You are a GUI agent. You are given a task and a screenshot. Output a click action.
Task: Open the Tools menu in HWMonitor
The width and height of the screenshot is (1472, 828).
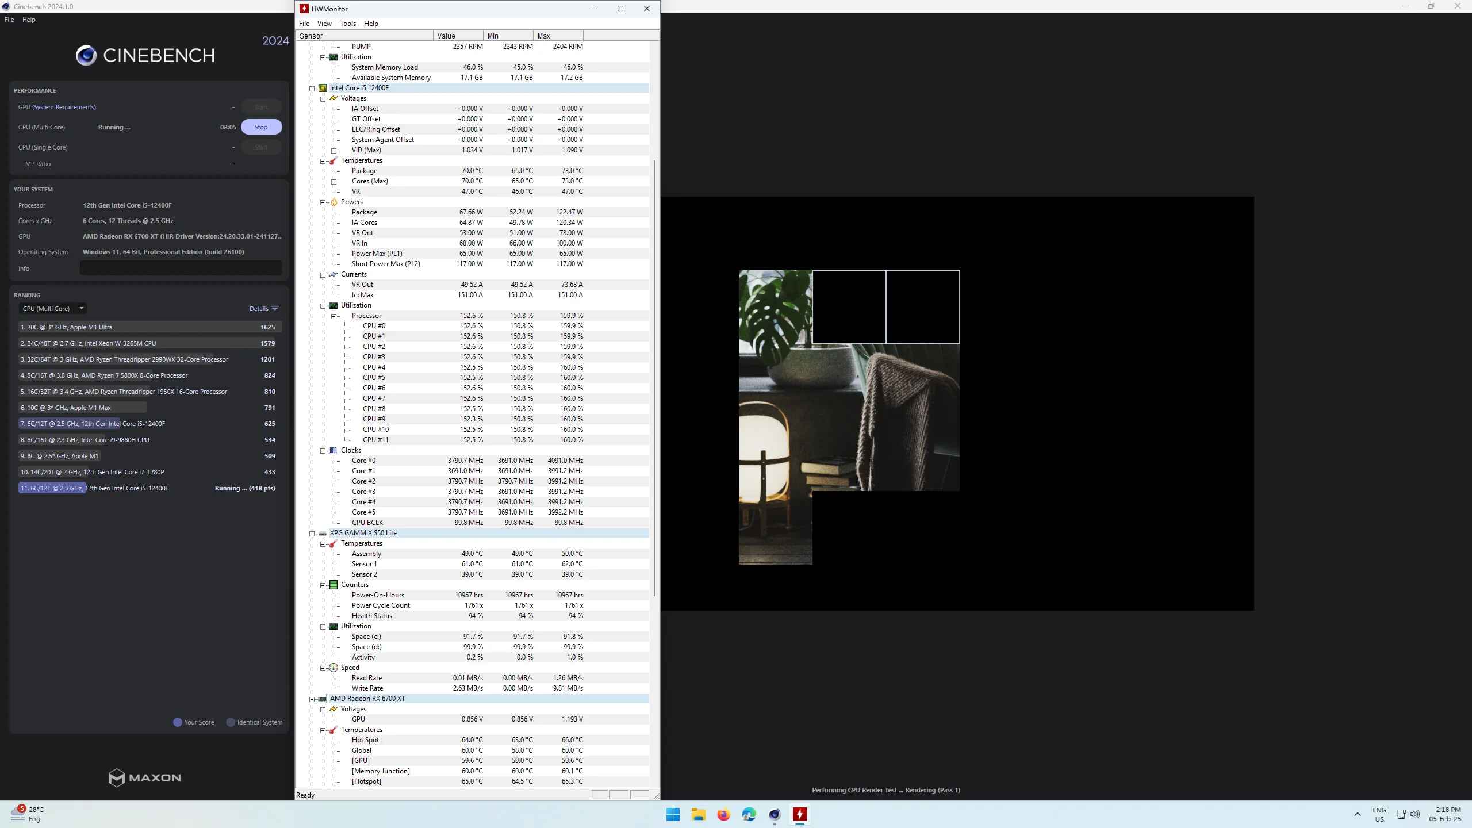click(x=347, y=24)
